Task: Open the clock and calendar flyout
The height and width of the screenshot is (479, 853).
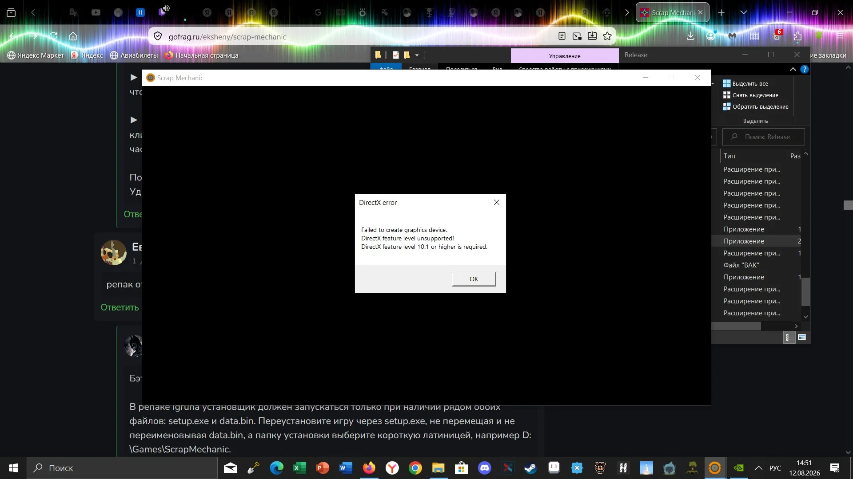Action: (805, 468)
